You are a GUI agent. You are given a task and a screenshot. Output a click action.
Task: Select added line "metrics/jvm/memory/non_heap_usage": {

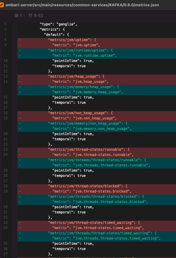(97, 124)
